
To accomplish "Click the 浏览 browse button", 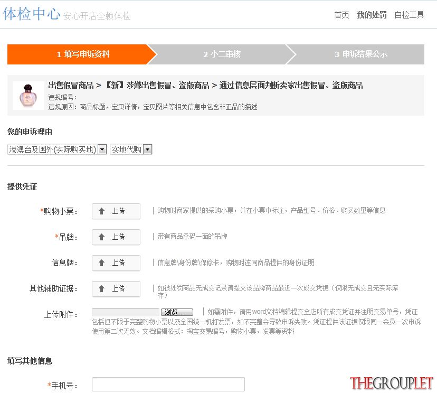I will (177, 312).
